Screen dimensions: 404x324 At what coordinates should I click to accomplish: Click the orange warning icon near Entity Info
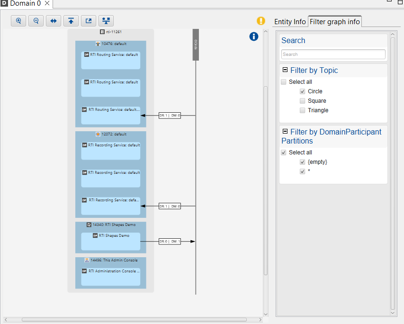click(x=261, y=21)
